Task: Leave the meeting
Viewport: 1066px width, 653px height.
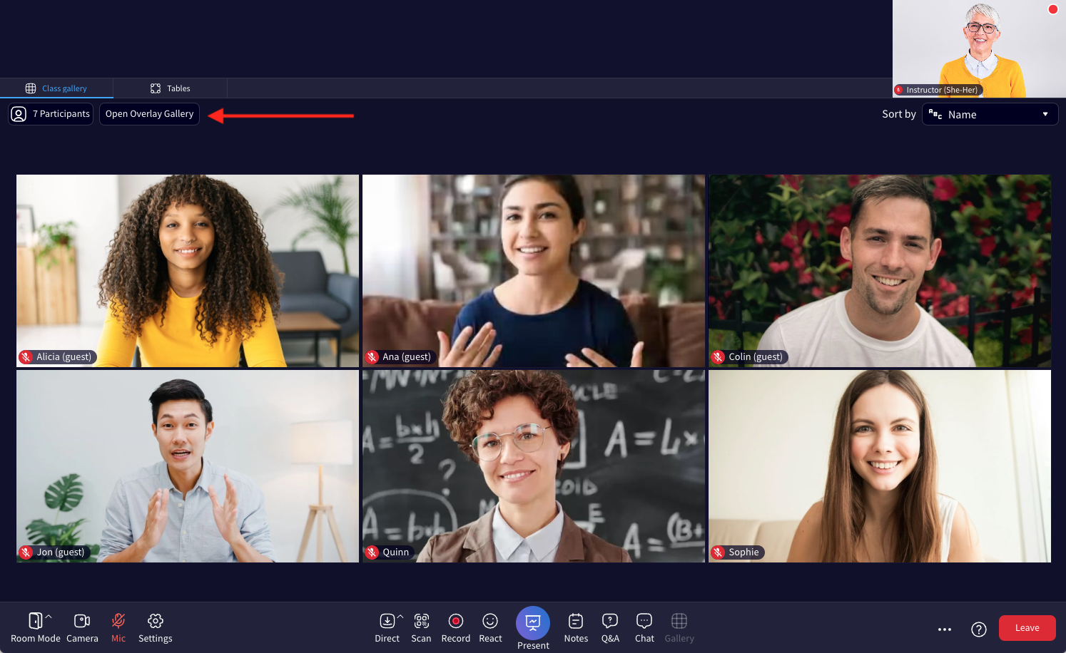Action: 1027,627
